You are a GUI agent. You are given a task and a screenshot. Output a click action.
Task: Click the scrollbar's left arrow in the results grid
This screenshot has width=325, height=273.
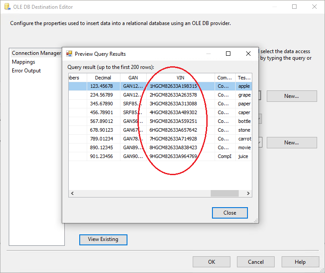coord(72,193)
